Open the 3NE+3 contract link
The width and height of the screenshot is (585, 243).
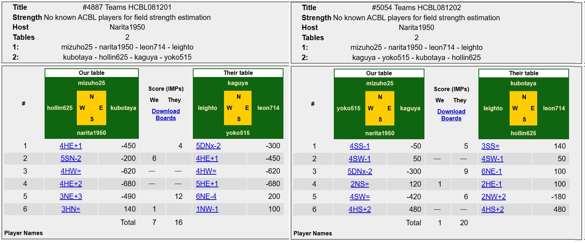(x=71, y=196)
